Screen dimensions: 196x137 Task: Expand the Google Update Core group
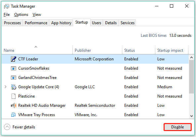pyautogui.click(x=6, y=87)
